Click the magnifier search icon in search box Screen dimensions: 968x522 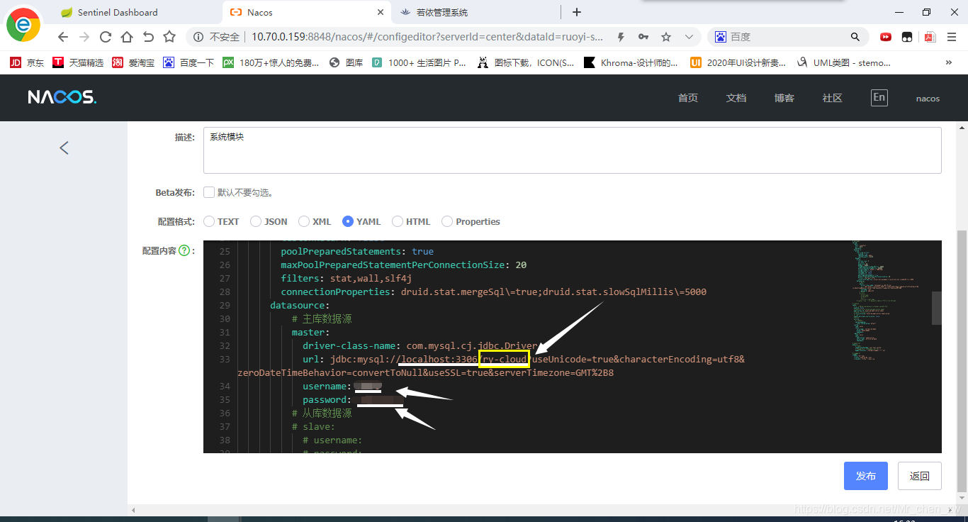pos(855,37)
